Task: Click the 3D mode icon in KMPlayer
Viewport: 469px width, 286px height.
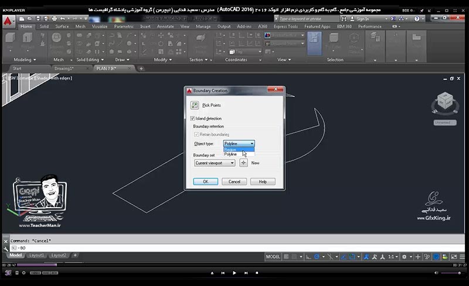Action: pos(8,273)
